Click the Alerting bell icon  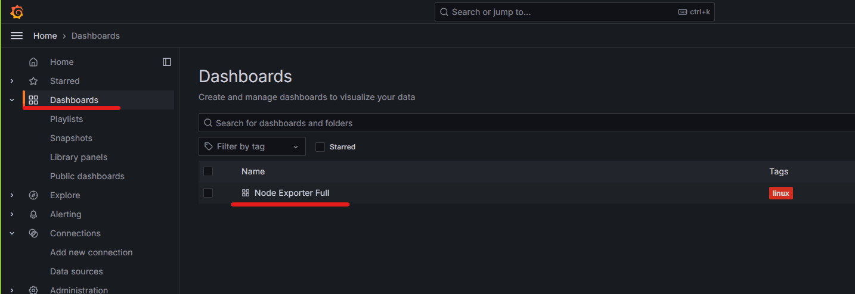click(33, 214)
